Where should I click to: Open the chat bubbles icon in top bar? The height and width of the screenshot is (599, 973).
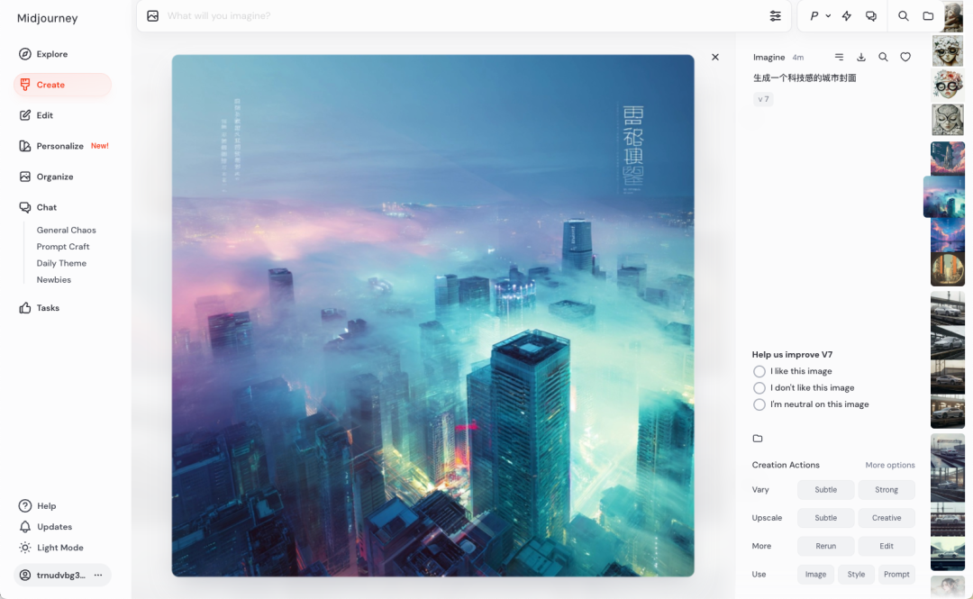pos(871,16)
